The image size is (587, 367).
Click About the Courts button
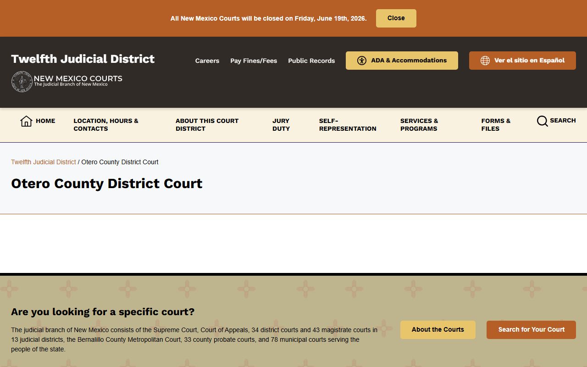click(438, 330)
